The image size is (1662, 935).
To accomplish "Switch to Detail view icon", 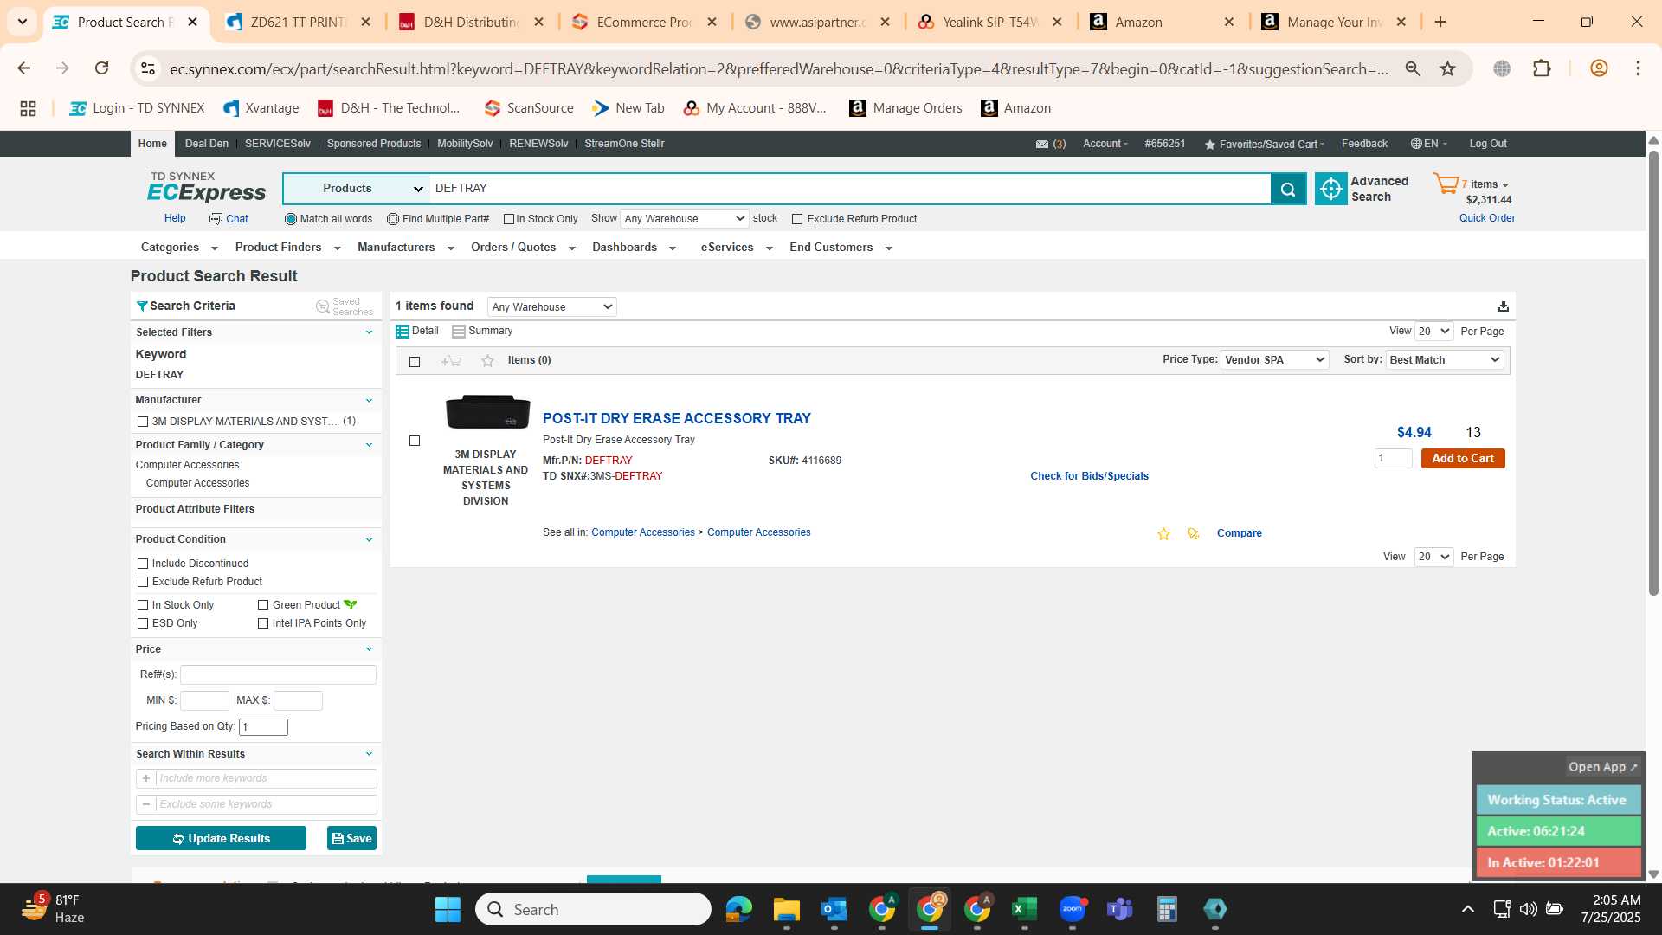I will pos(403,332).
